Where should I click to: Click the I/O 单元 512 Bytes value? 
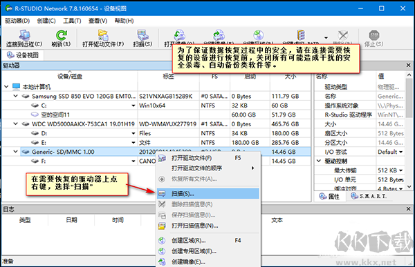click(x=390, y=180)
